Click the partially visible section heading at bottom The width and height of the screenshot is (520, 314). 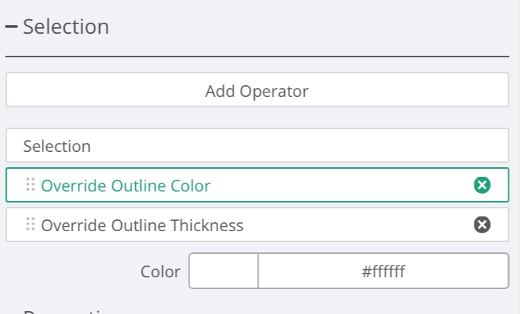tap(66, 311)
